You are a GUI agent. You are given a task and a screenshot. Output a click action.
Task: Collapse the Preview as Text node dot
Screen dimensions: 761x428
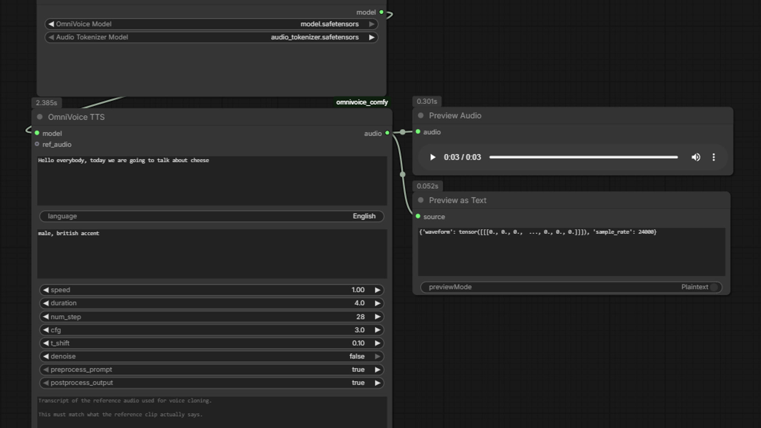pyautogui.click(x=421, y=200)
